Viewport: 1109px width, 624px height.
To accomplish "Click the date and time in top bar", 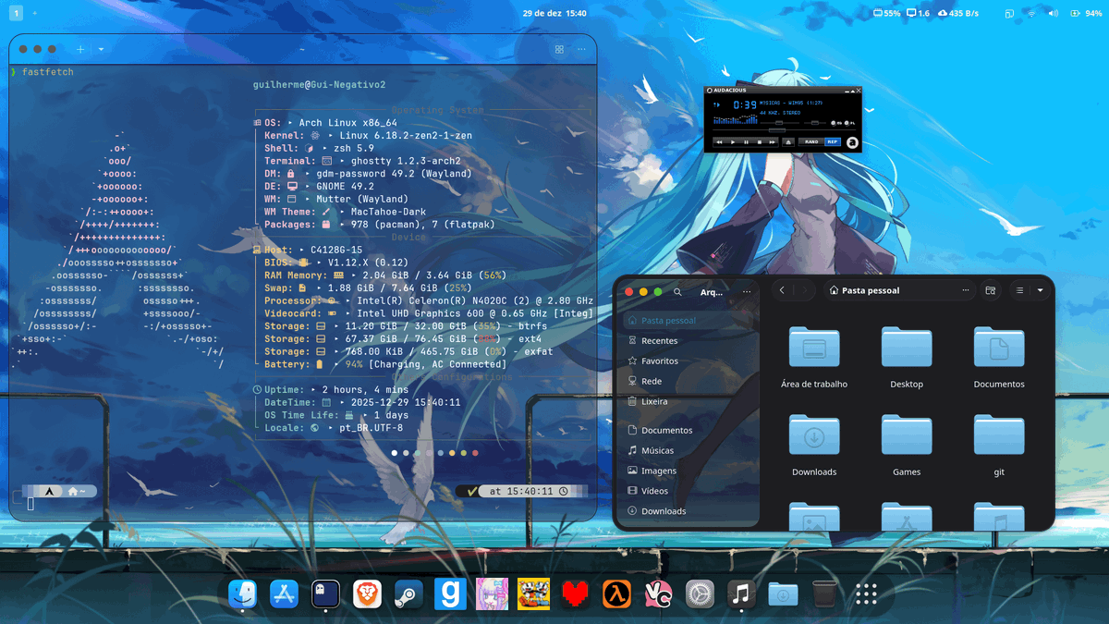I will (x=554, y=14).
